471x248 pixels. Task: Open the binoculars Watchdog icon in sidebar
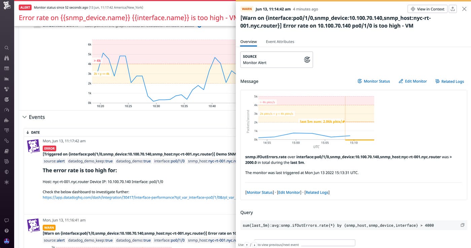coord(6,58)
